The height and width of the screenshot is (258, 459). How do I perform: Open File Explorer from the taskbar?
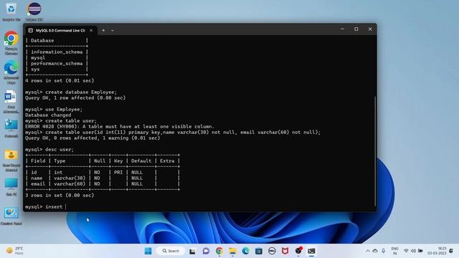click(232, 251)
